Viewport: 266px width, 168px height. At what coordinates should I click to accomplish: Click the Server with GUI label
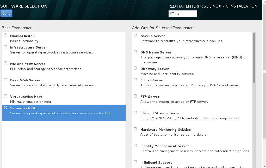click(x=24, y=108)
